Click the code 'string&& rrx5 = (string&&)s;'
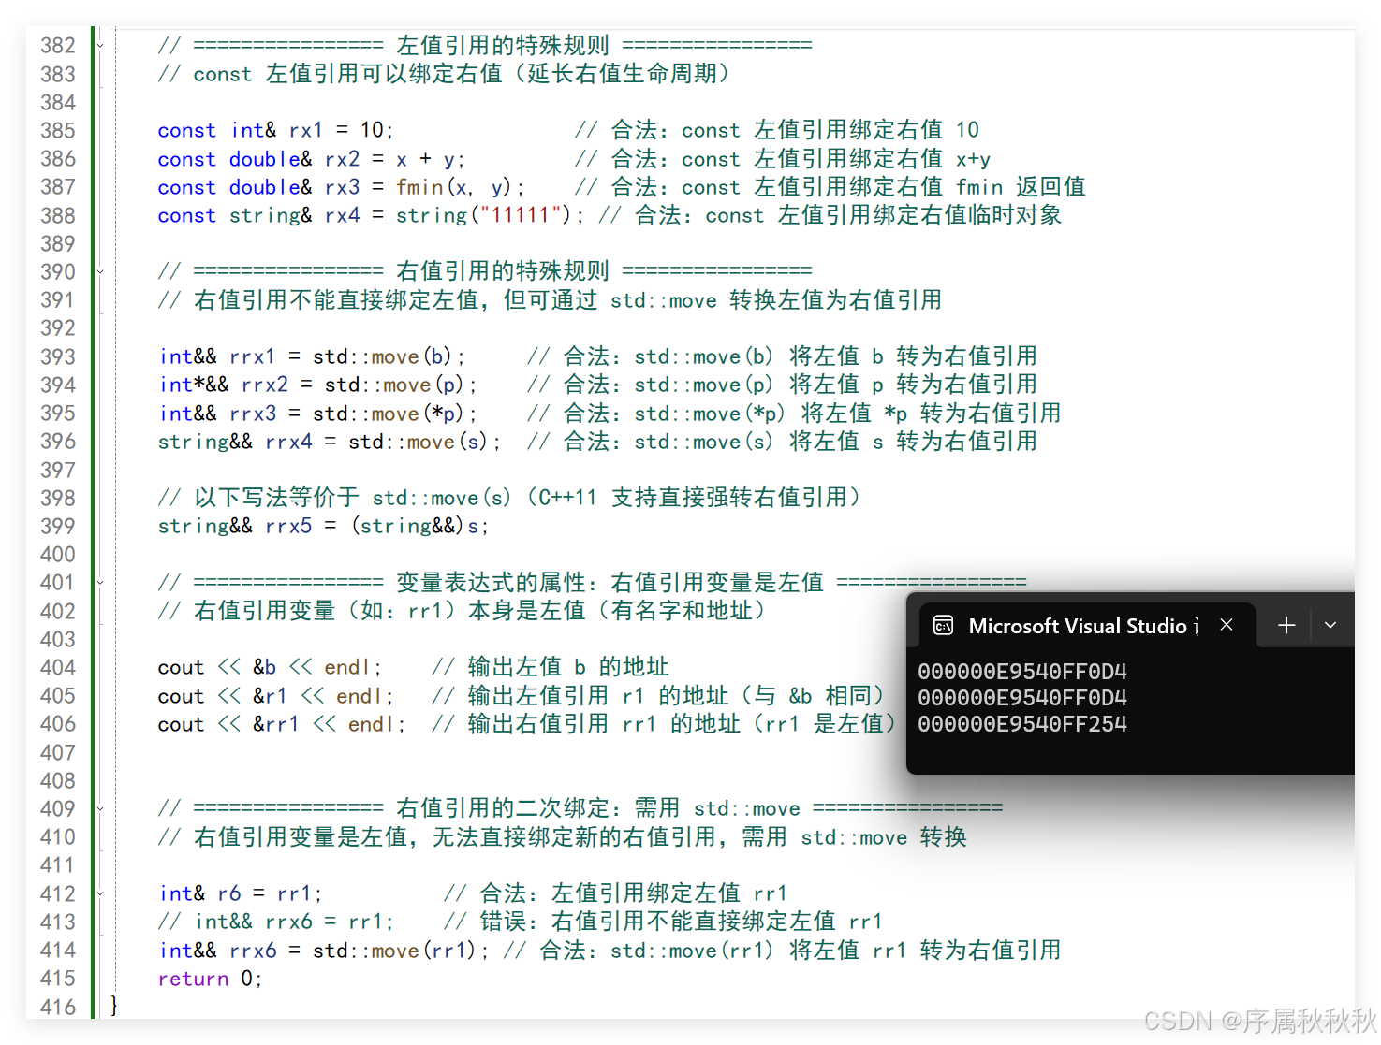1381x1045 pixels. point(323,526)
